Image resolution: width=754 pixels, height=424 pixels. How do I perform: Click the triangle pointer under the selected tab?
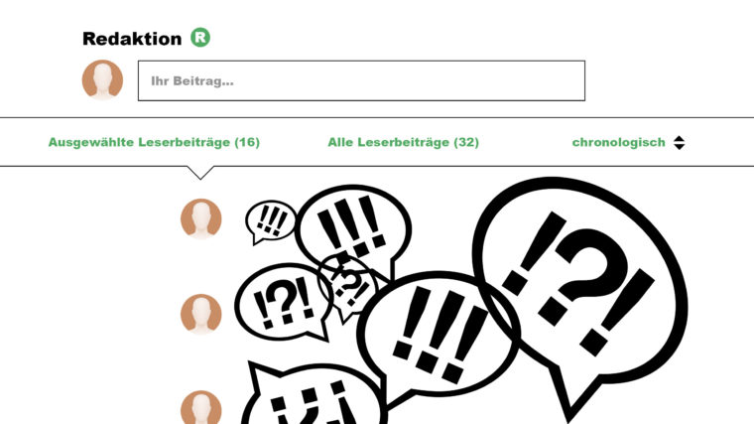[200, 173]
